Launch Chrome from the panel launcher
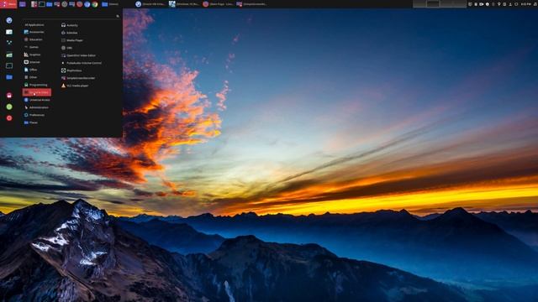 pos(95,4)
